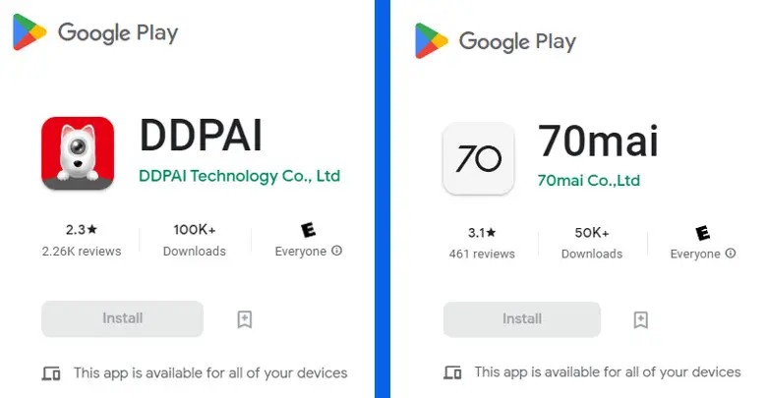Open 70mai Co.,Ltd developer page
This screenshot has width=767, height=398.
coord(588,181)
